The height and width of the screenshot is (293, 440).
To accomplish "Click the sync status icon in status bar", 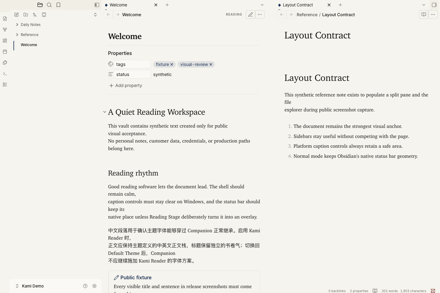I will [433, 291].
